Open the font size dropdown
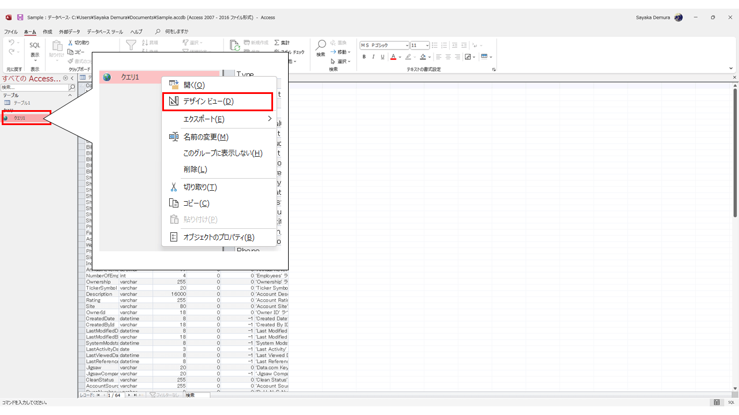 point(427,45)
